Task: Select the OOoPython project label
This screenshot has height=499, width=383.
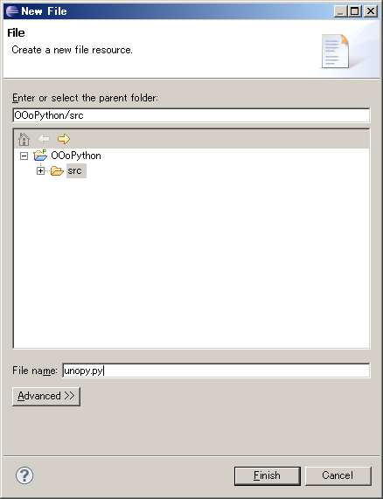Action: (76, 156)
